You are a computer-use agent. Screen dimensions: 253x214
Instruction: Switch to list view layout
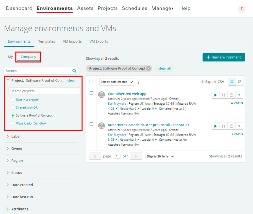(x=232, y=82)
